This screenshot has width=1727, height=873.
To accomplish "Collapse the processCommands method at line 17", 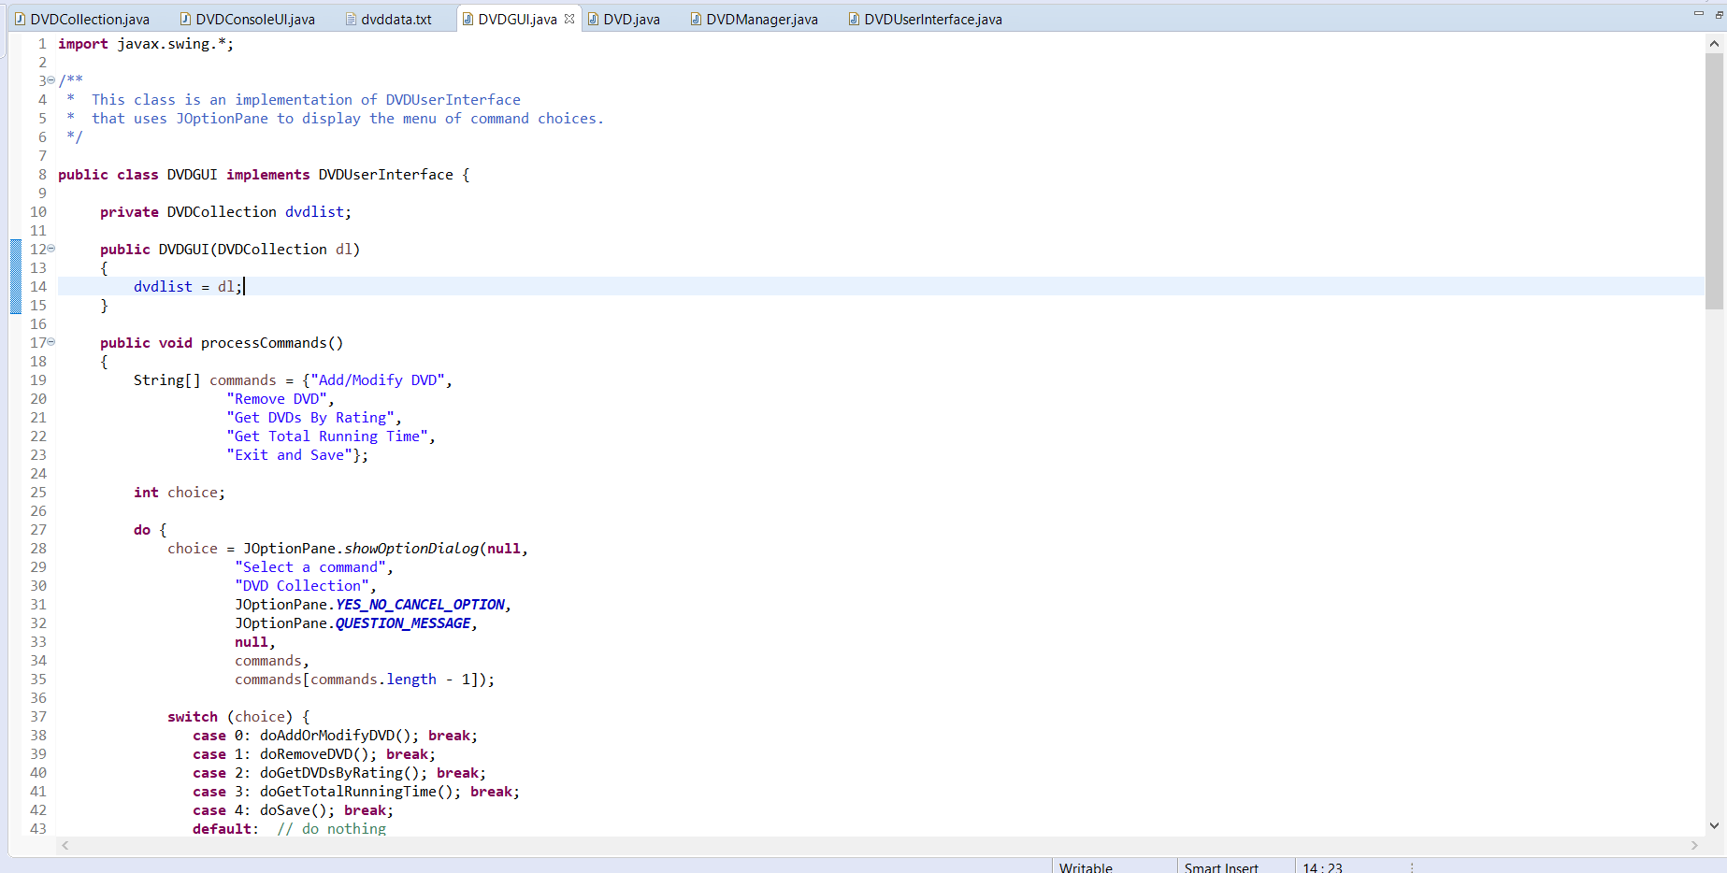I will [x=50, y=342].
